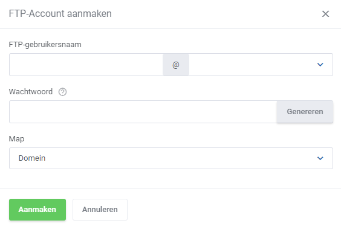Image resolution: width=341 pixels, height=229 pixels.
Task: Click the green Aanmaken button
Action: pyautogui.click(x=37, y=210)
